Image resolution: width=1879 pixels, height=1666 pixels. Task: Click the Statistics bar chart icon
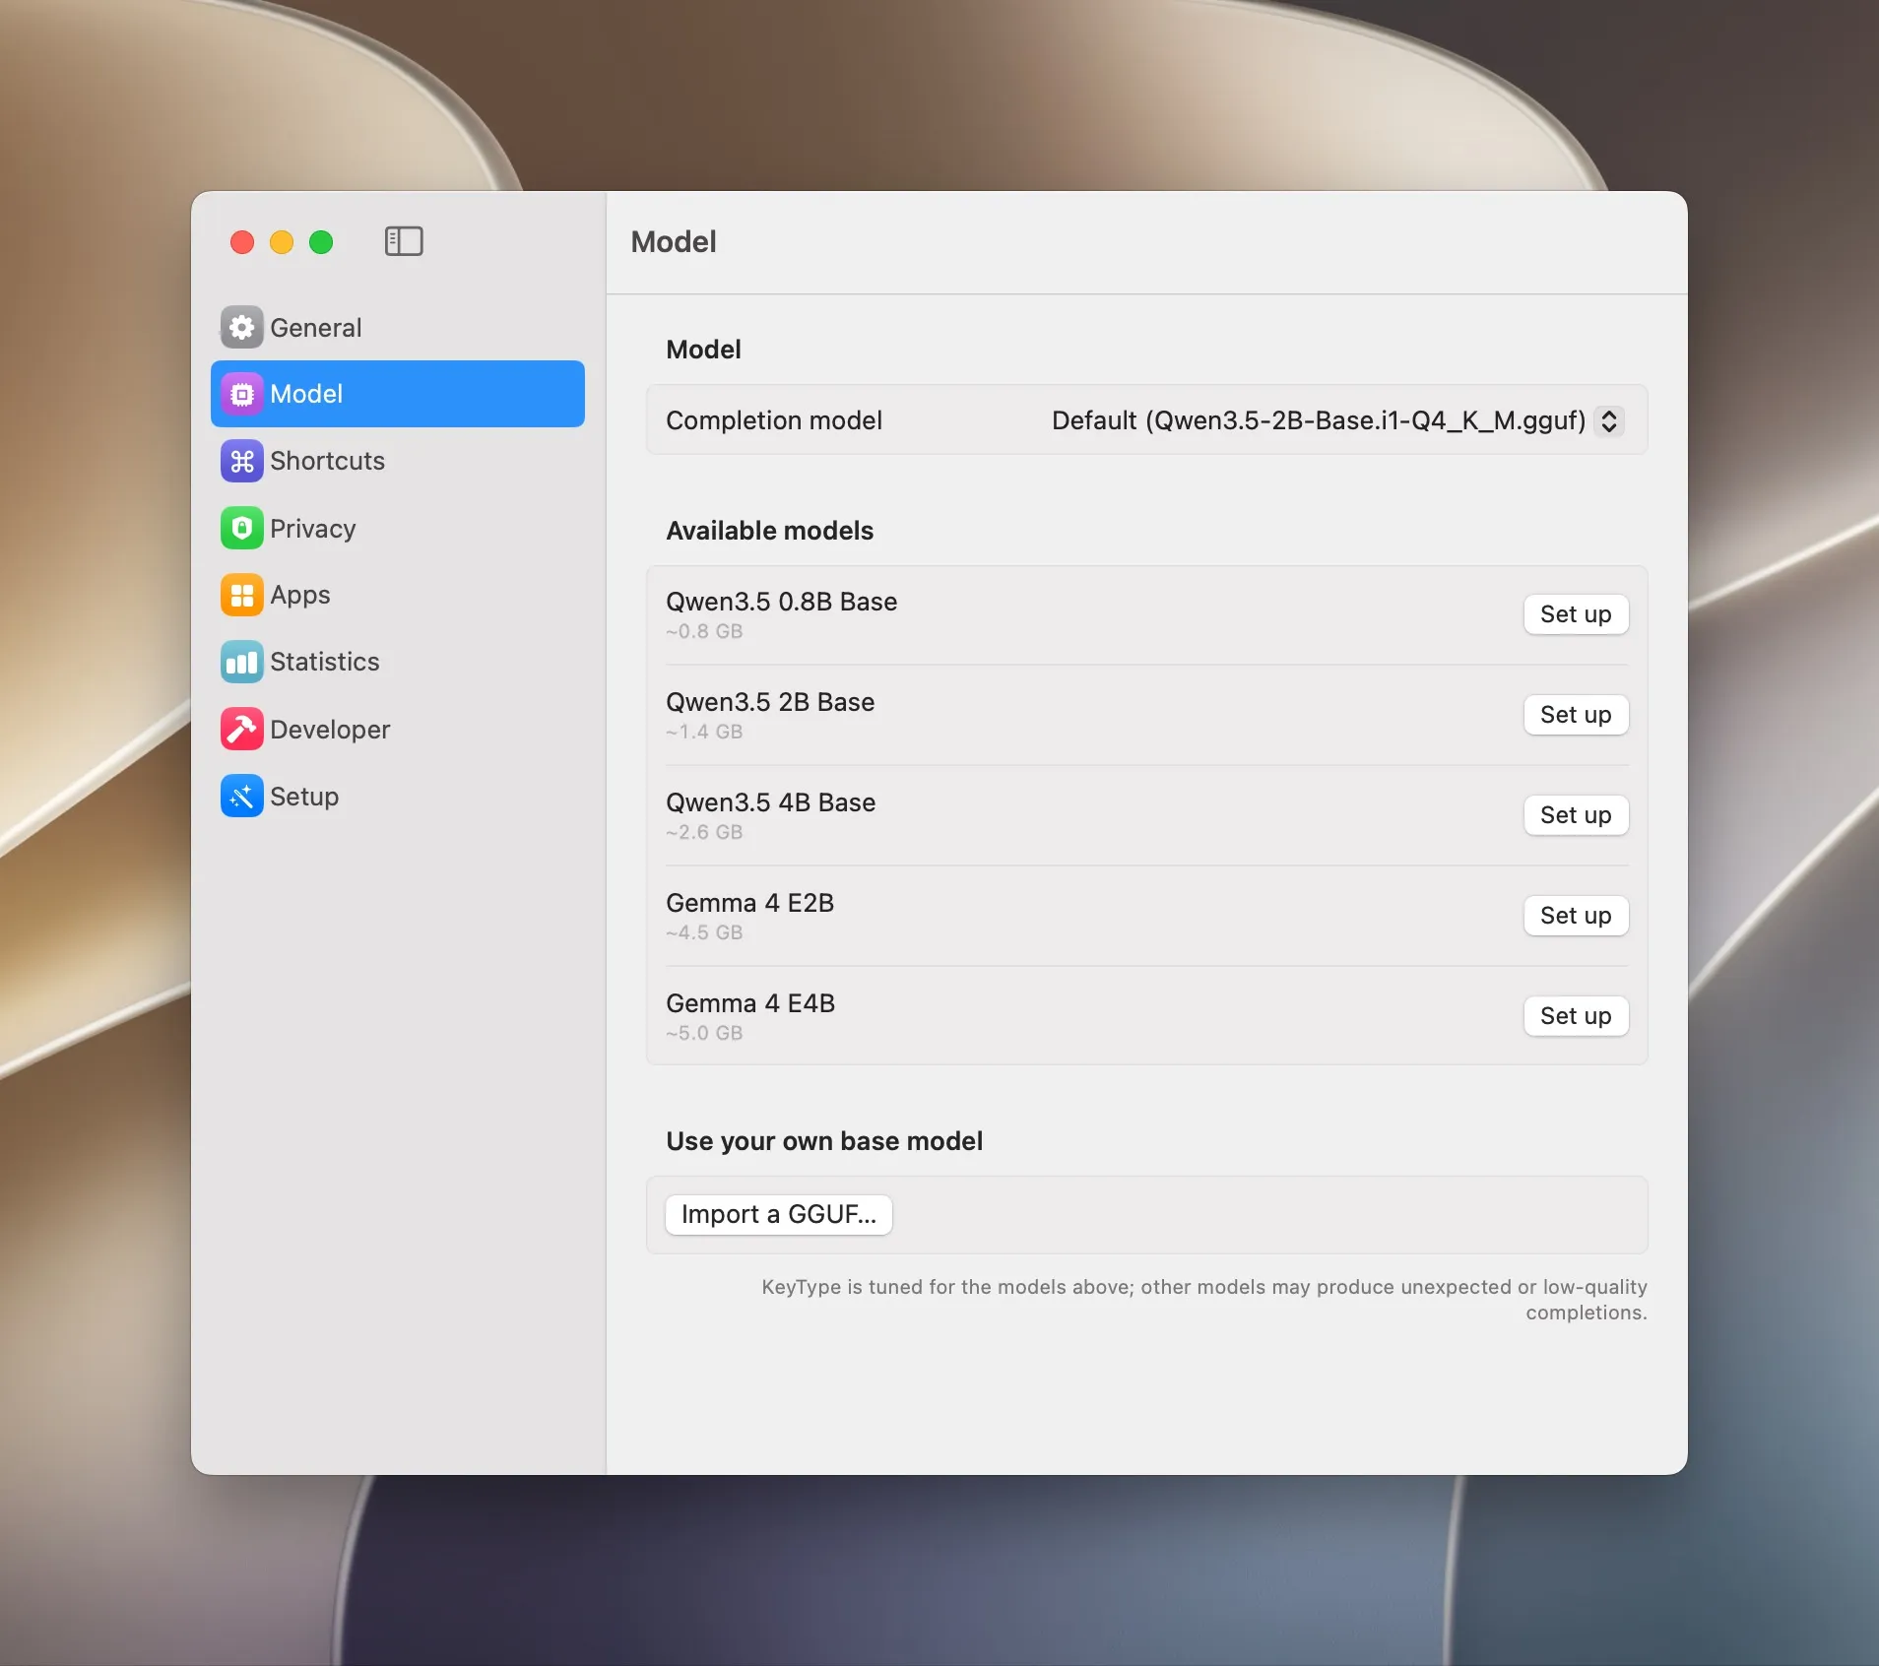click(242, 662)
